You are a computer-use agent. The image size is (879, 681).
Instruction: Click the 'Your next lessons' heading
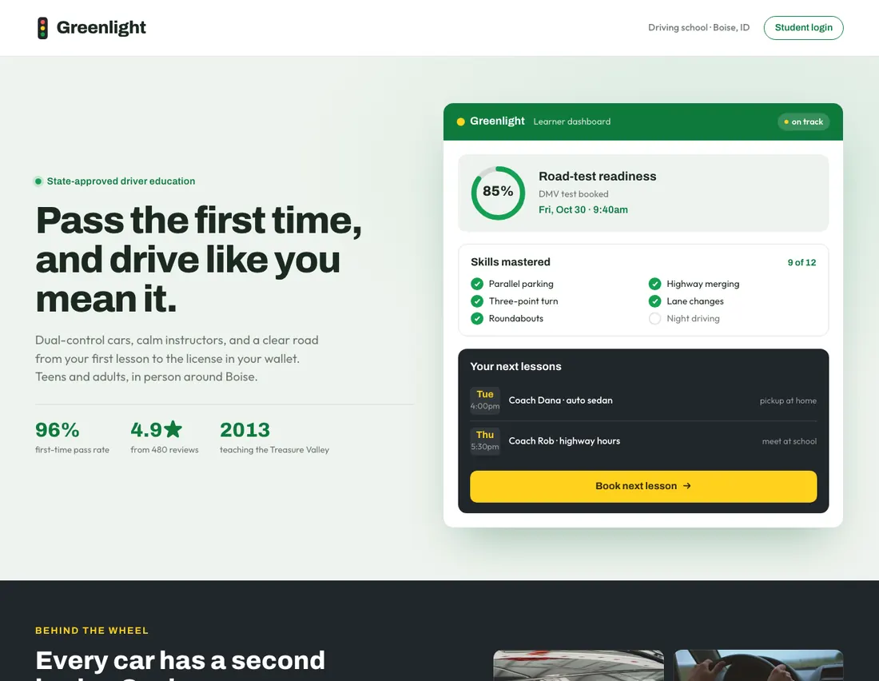tap(515, 366)
